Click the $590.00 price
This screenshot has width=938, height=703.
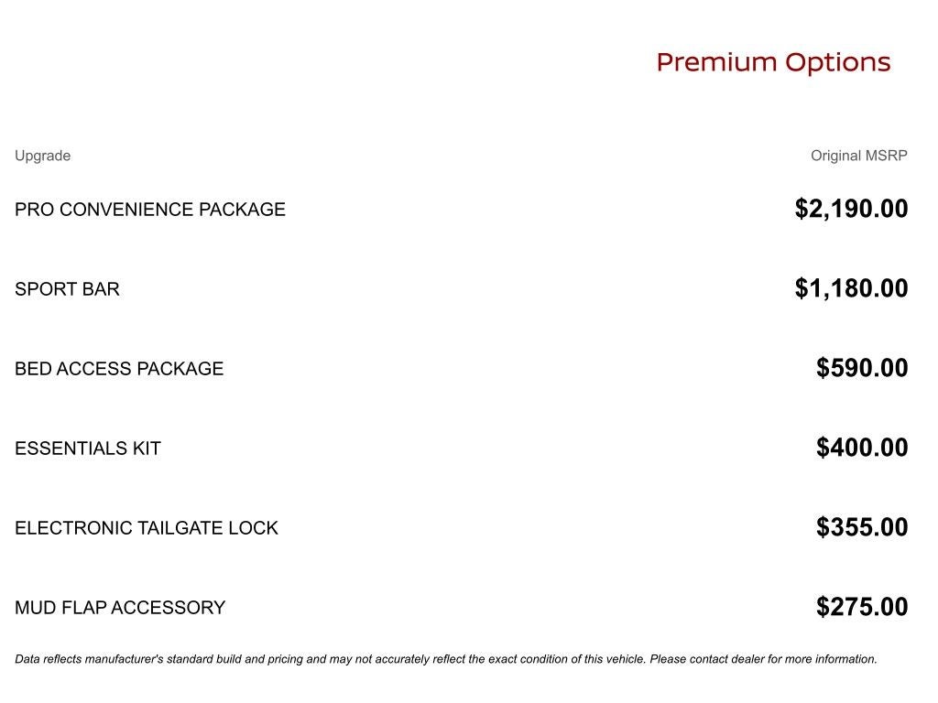862,368
